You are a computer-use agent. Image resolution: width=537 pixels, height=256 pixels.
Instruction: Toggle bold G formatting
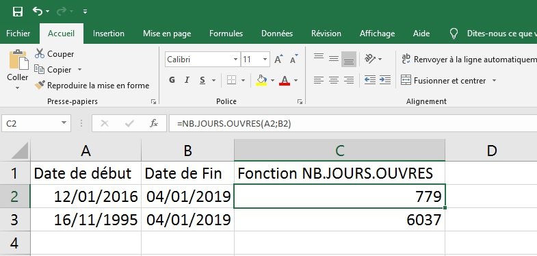click(x=172, y=80)
